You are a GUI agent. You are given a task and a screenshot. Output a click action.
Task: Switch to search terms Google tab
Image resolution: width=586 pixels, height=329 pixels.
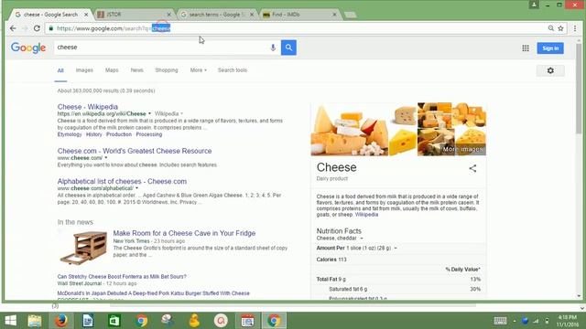216,15
